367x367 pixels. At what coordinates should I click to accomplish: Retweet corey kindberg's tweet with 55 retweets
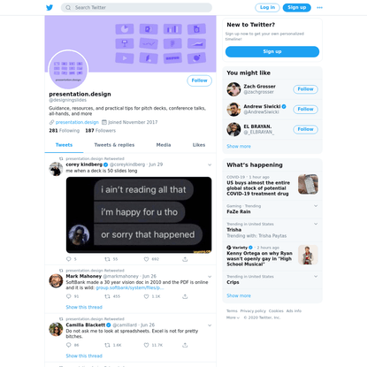pos(107,259)
